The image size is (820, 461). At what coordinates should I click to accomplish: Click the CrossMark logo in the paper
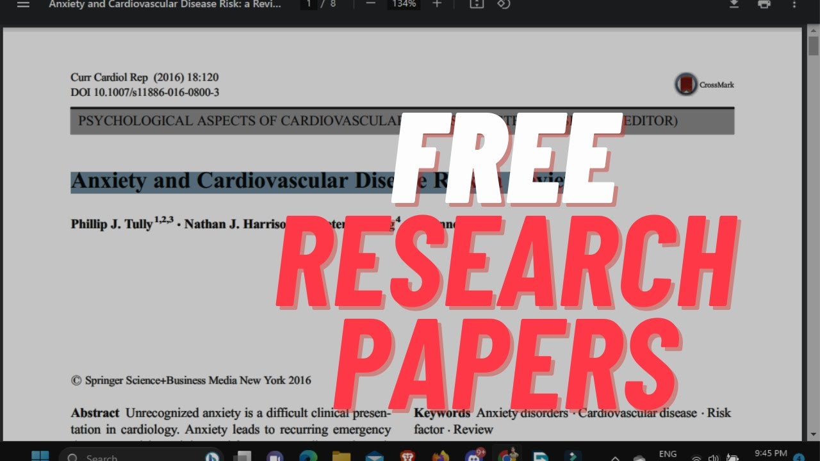tap(704, 85)
